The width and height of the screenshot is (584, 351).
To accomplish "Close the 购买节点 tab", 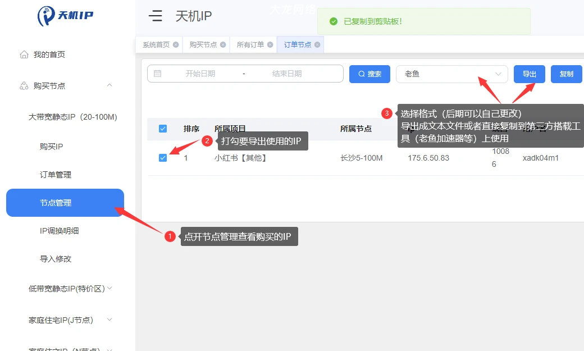I will 223,45.
